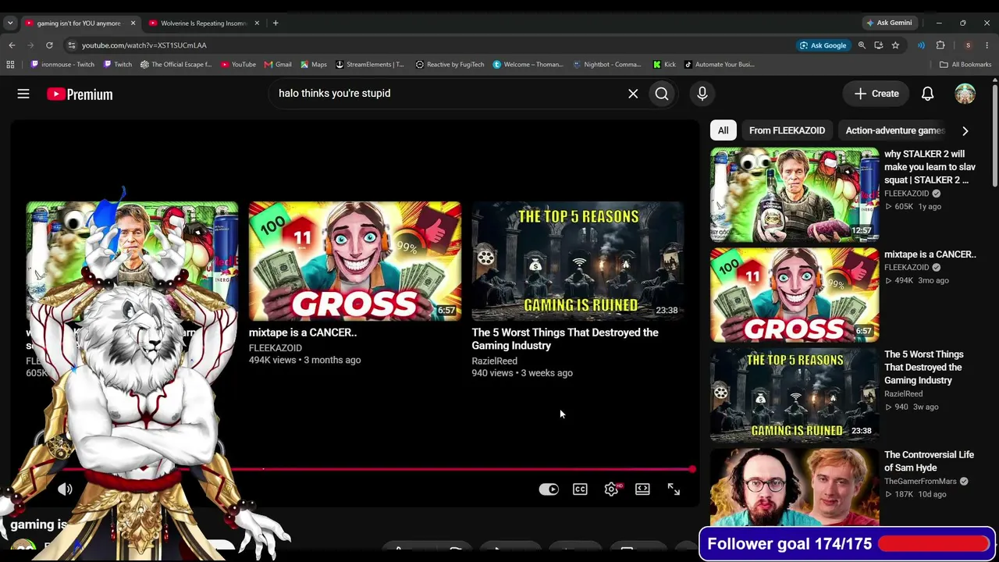Open the zoom magnifier icon in address bar
999x562 pixels.
pyautogui.click(x=862, y=45)
